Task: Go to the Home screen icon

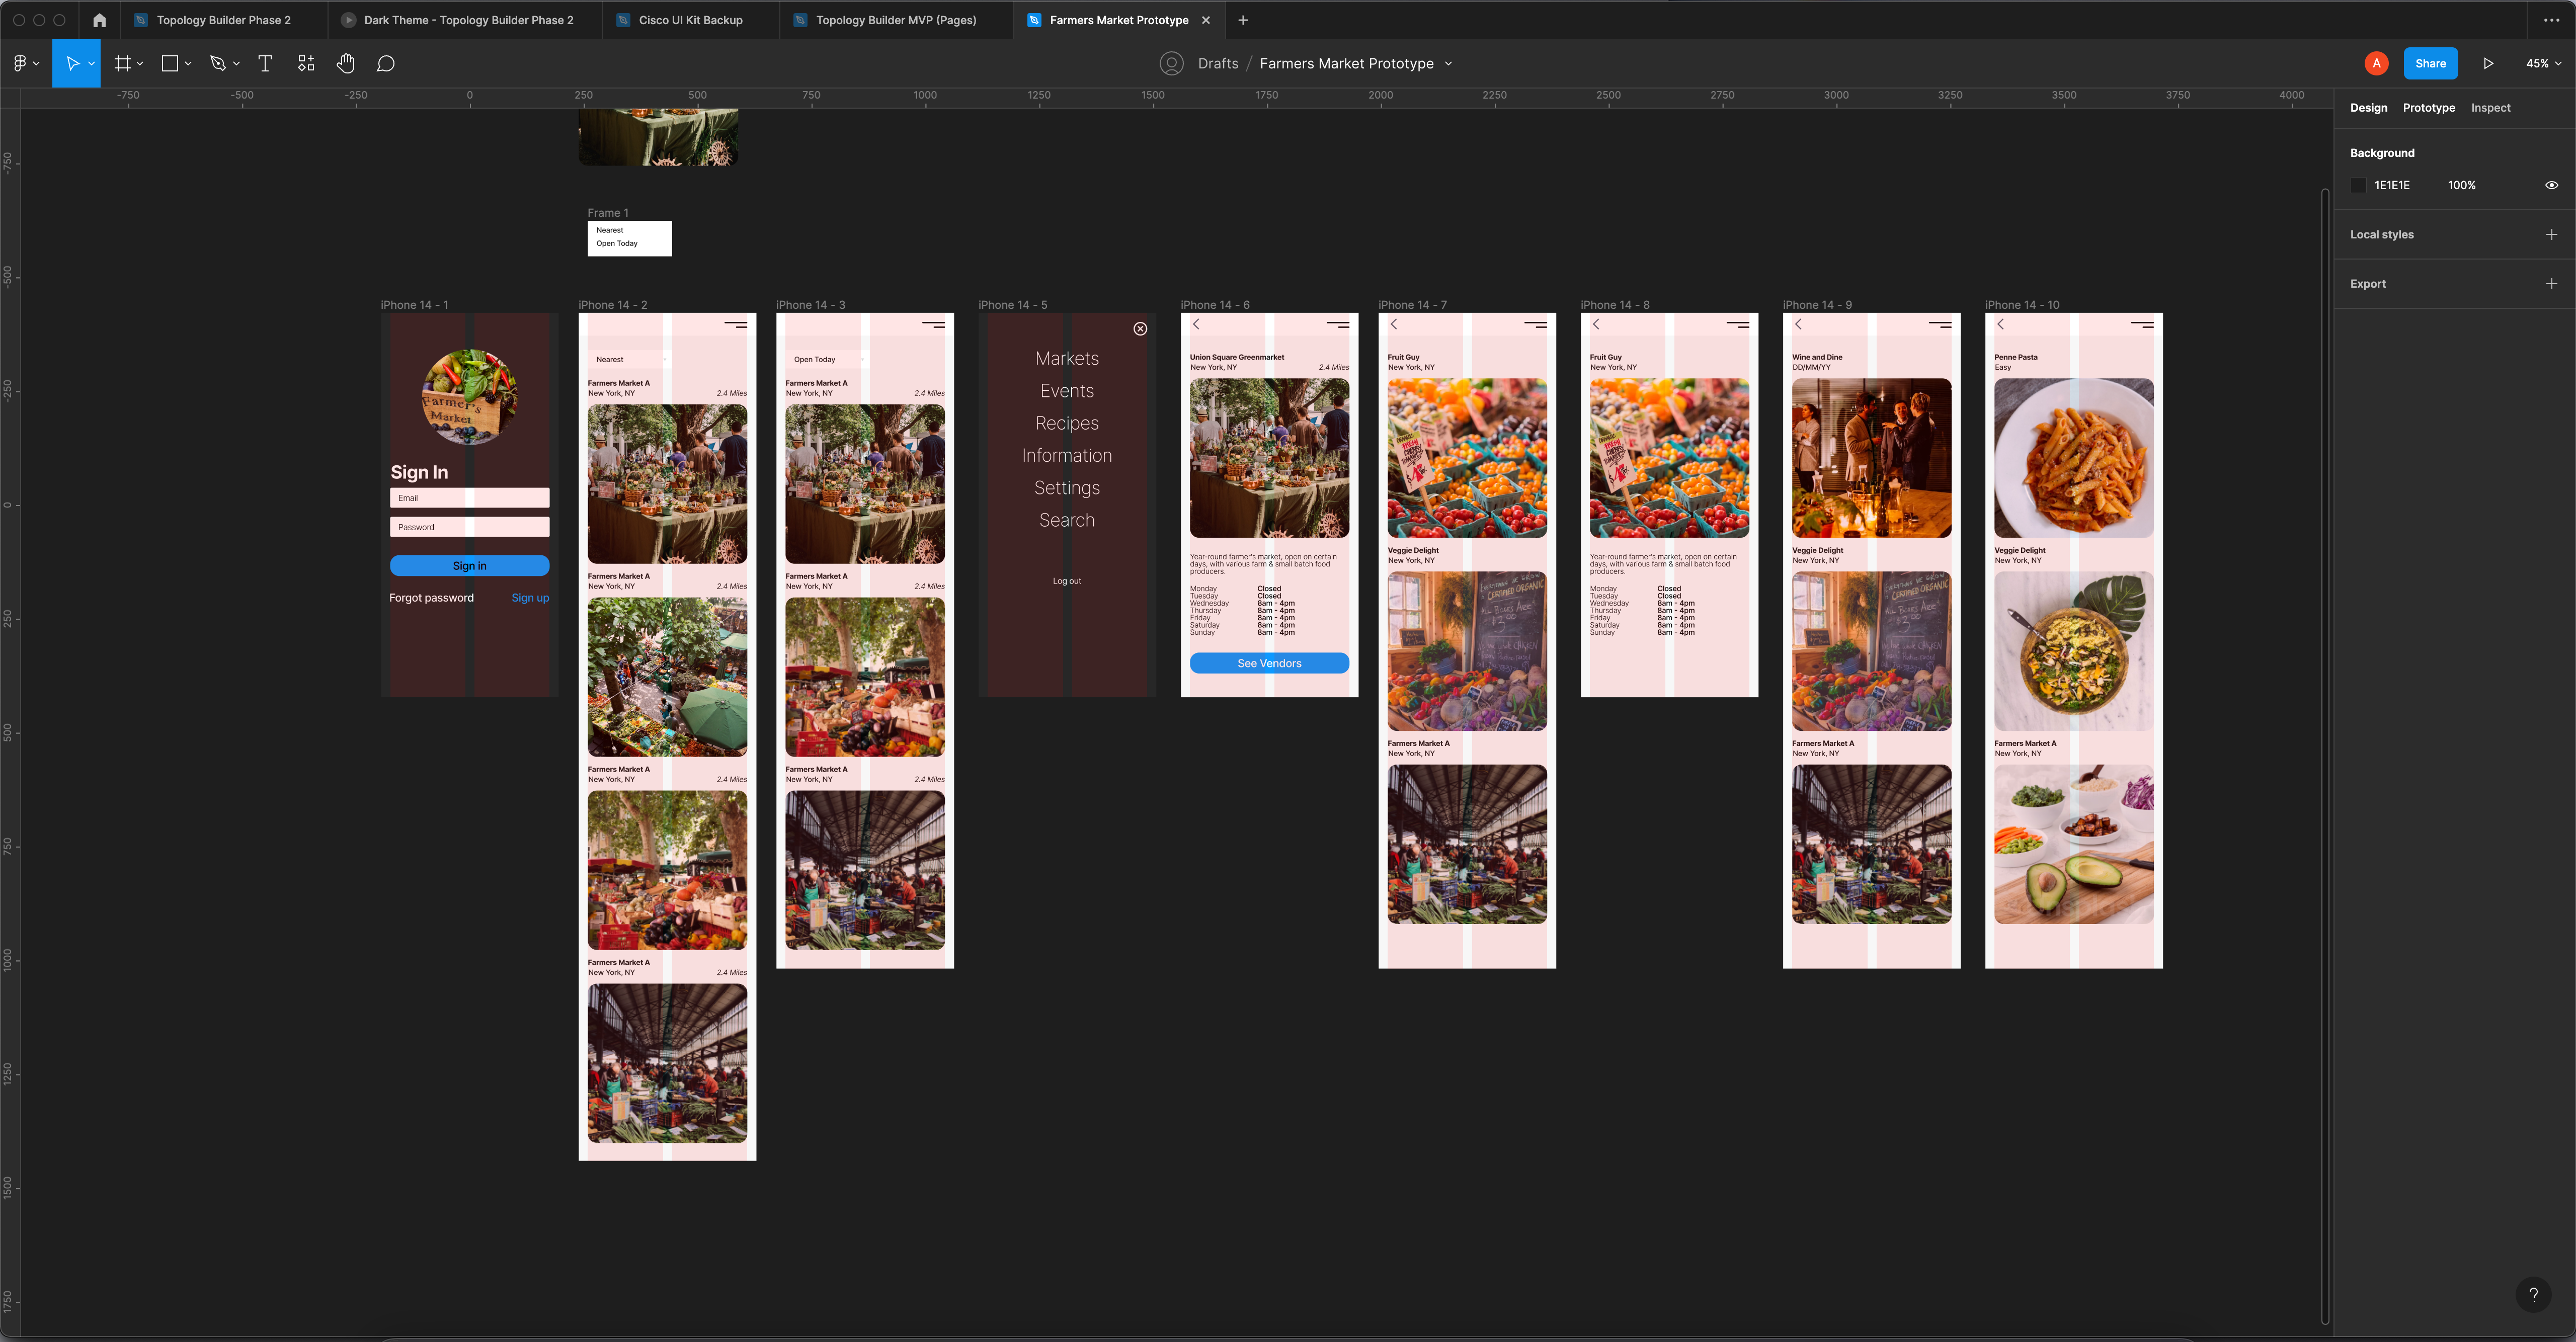Action: 99,20
